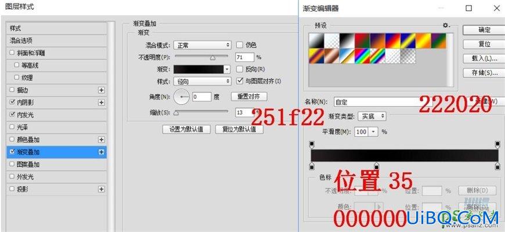Click the 设置为默认值 button
This screenshot has width=505, height=232.
point(186,130)
